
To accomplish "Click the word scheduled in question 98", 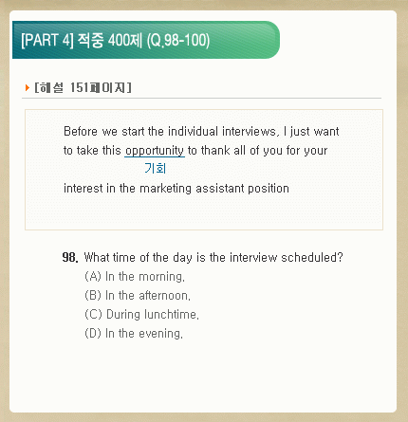I will [312, 257].
